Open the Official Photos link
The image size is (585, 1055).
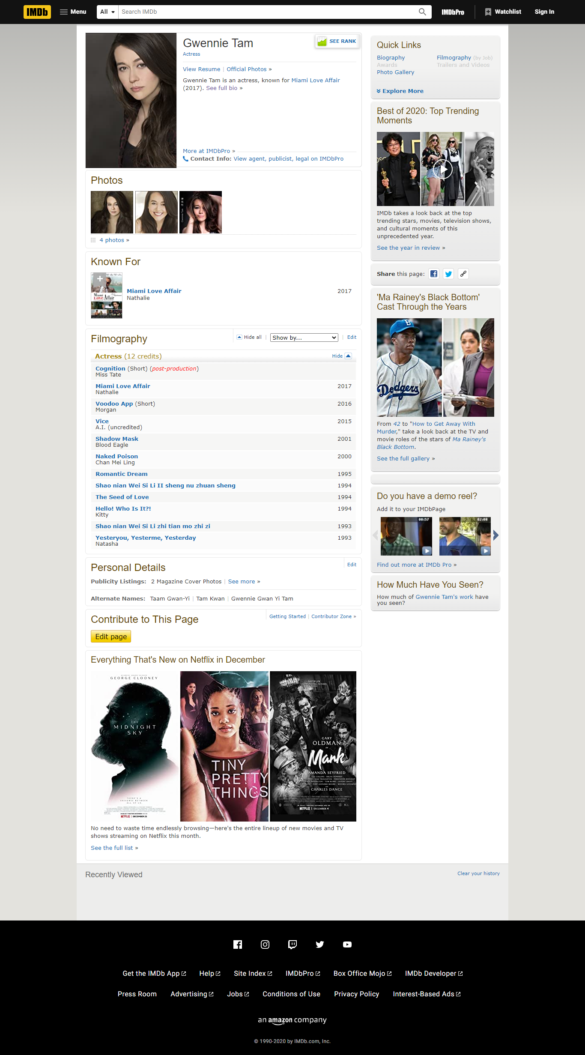coord(247,69)
